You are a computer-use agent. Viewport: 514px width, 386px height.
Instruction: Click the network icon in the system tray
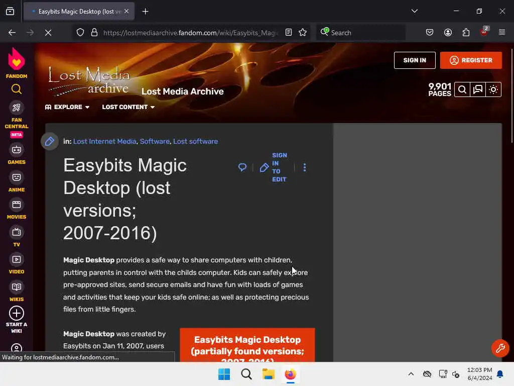coord(443,374)
